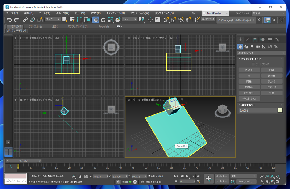Switch to the Modify command panel tab
This screenshot has width=290, height=189.
point(248,39)
